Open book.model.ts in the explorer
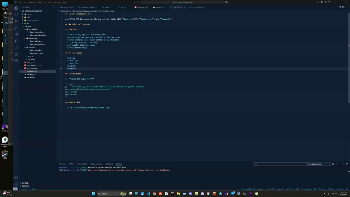Image resolution: width=350 pixels, height=197 pixels. 36,50
